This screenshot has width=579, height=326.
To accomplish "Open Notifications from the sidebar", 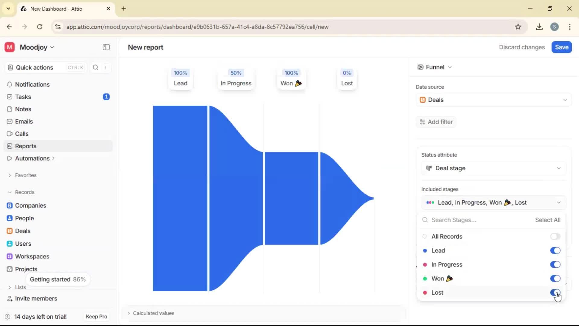I will tap(32, 85).
